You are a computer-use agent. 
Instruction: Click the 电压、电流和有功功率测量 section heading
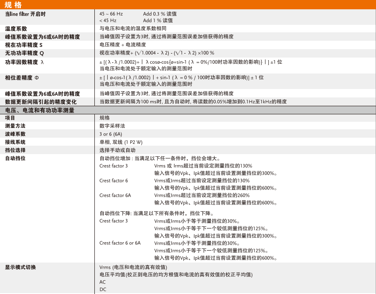[x=39, y=110]
